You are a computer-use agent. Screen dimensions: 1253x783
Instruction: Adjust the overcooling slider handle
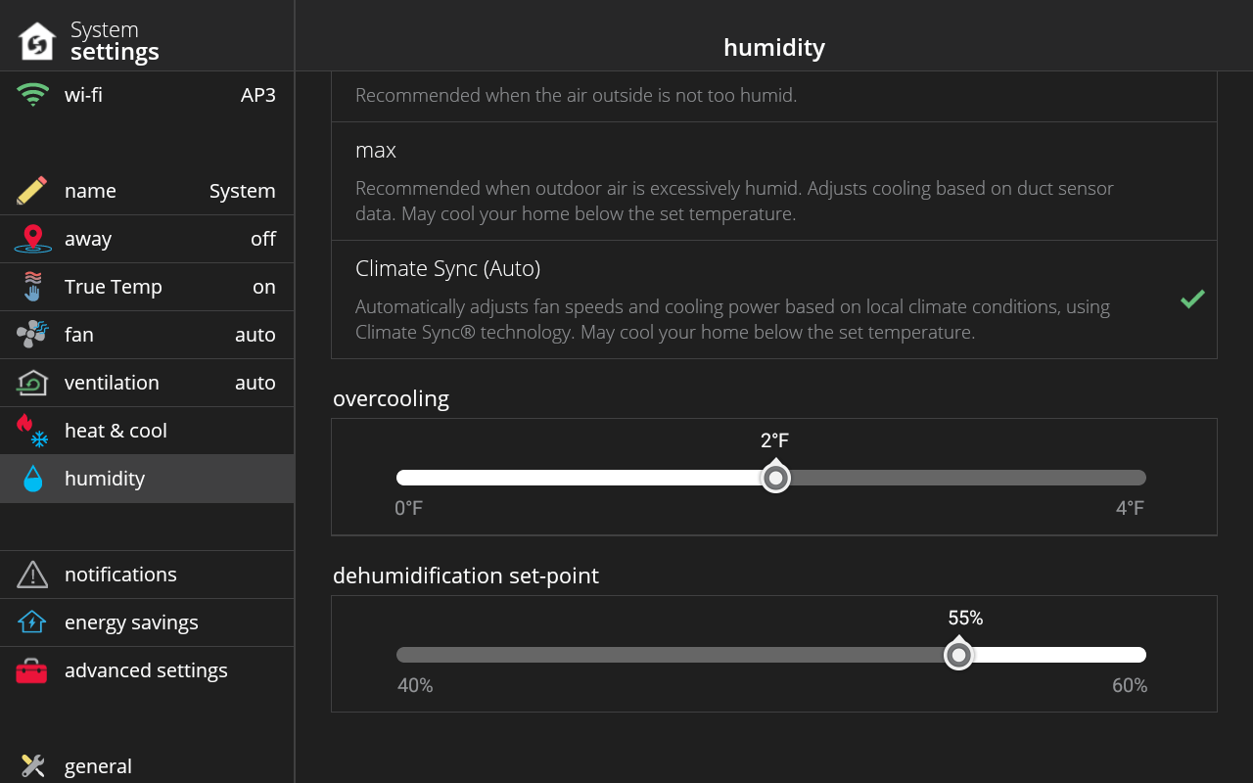(x=776, y=477)
